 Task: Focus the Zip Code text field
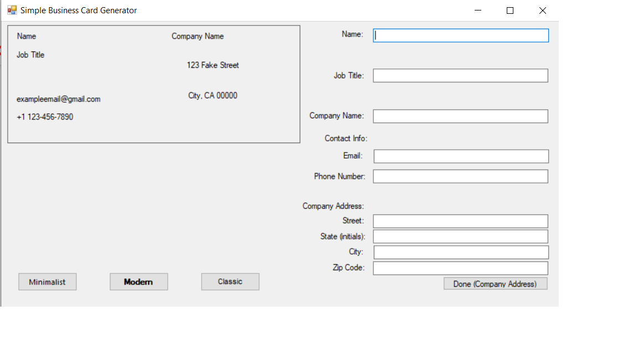[460, 268]
